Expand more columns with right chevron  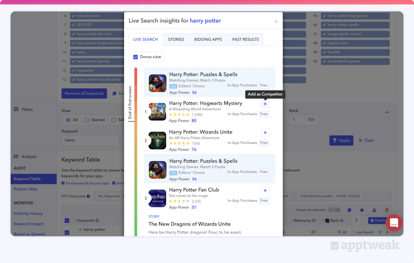tap(356, 220)
